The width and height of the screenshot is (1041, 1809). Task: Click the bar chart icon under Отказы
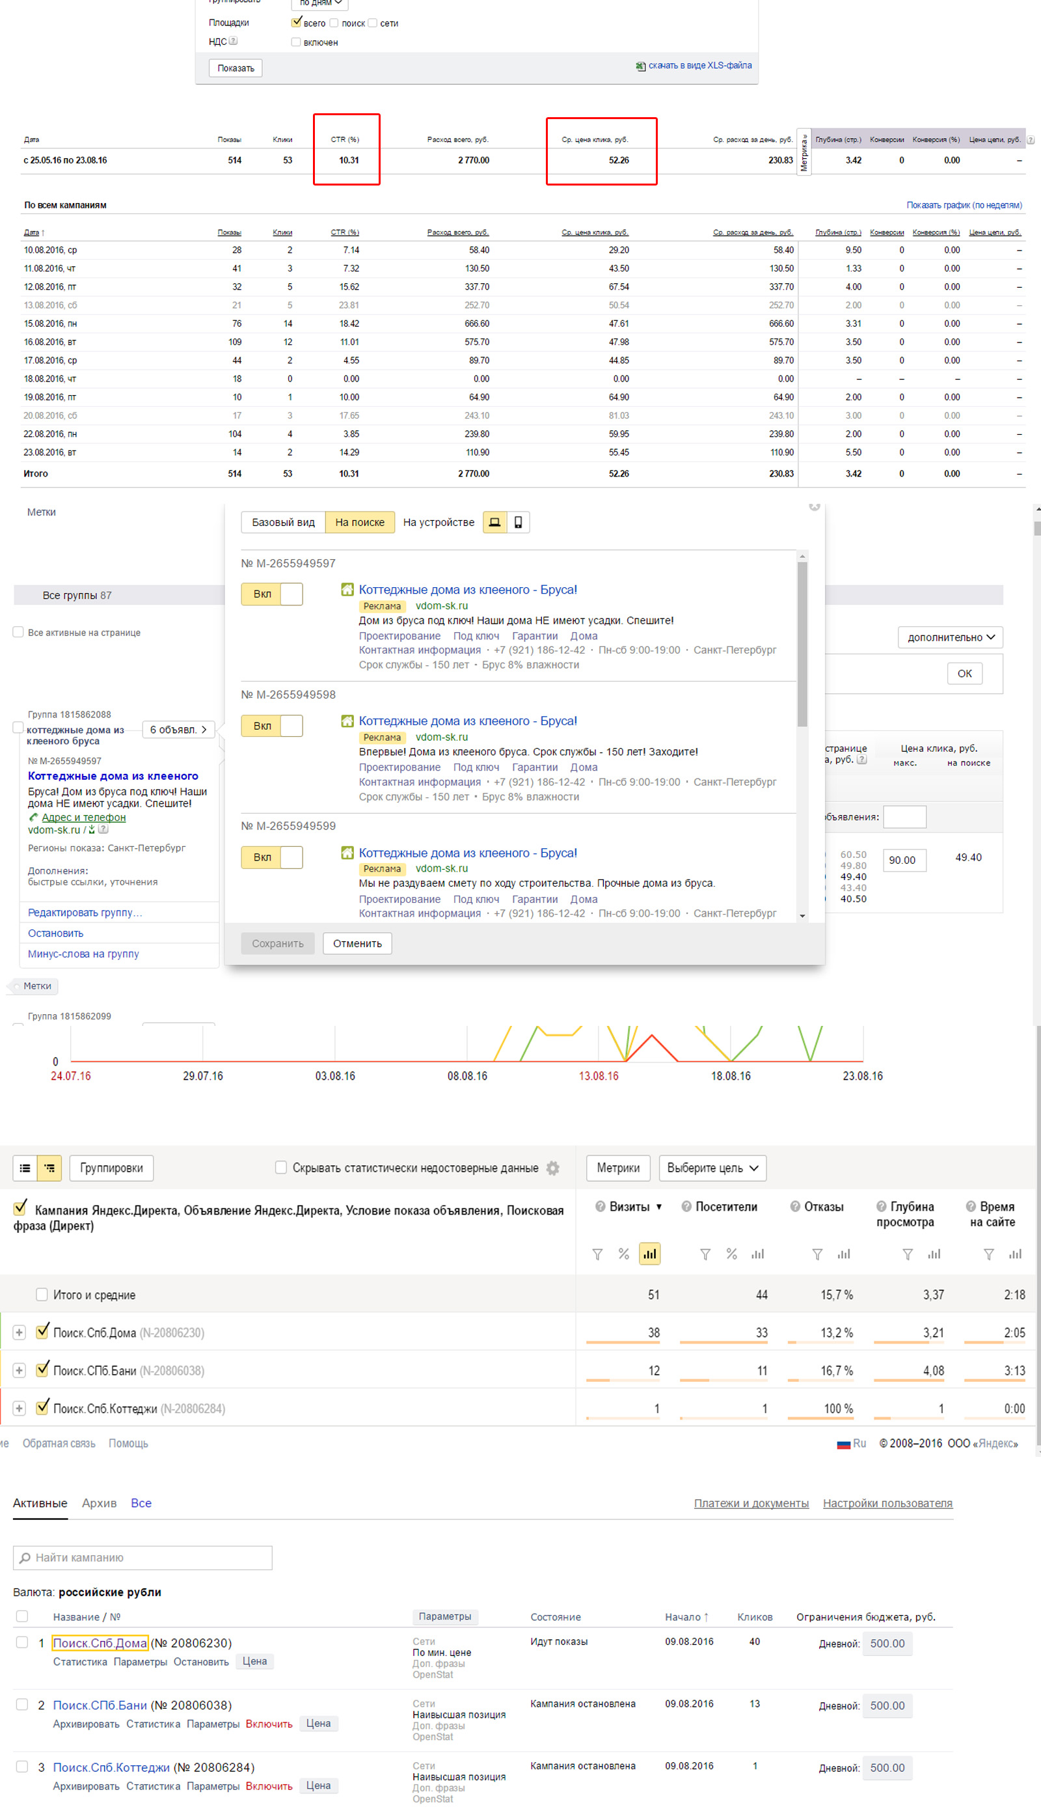click(x=844, y=1254)
